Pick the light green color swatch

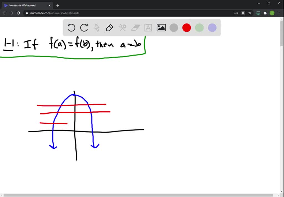click(199, 28)
